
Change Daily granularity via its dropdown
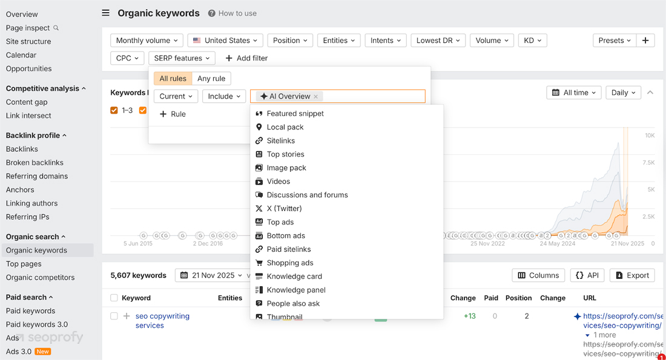(x=623, y=92)
